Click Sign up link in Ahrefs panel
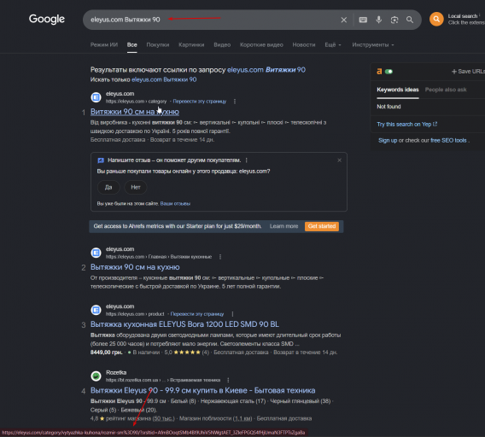Viewport: 485px width, 437px height. 388,141
